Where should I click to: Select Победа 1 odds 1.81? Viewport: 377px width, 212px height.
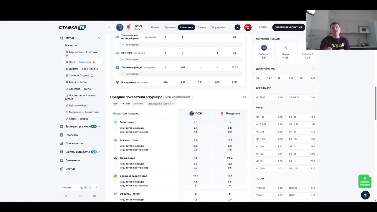264,52
